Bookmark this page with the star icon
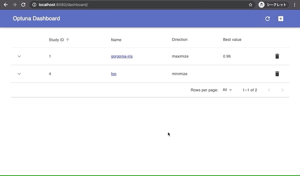The height and width of the screenshot is (176, 300). (x=250, y=5)
